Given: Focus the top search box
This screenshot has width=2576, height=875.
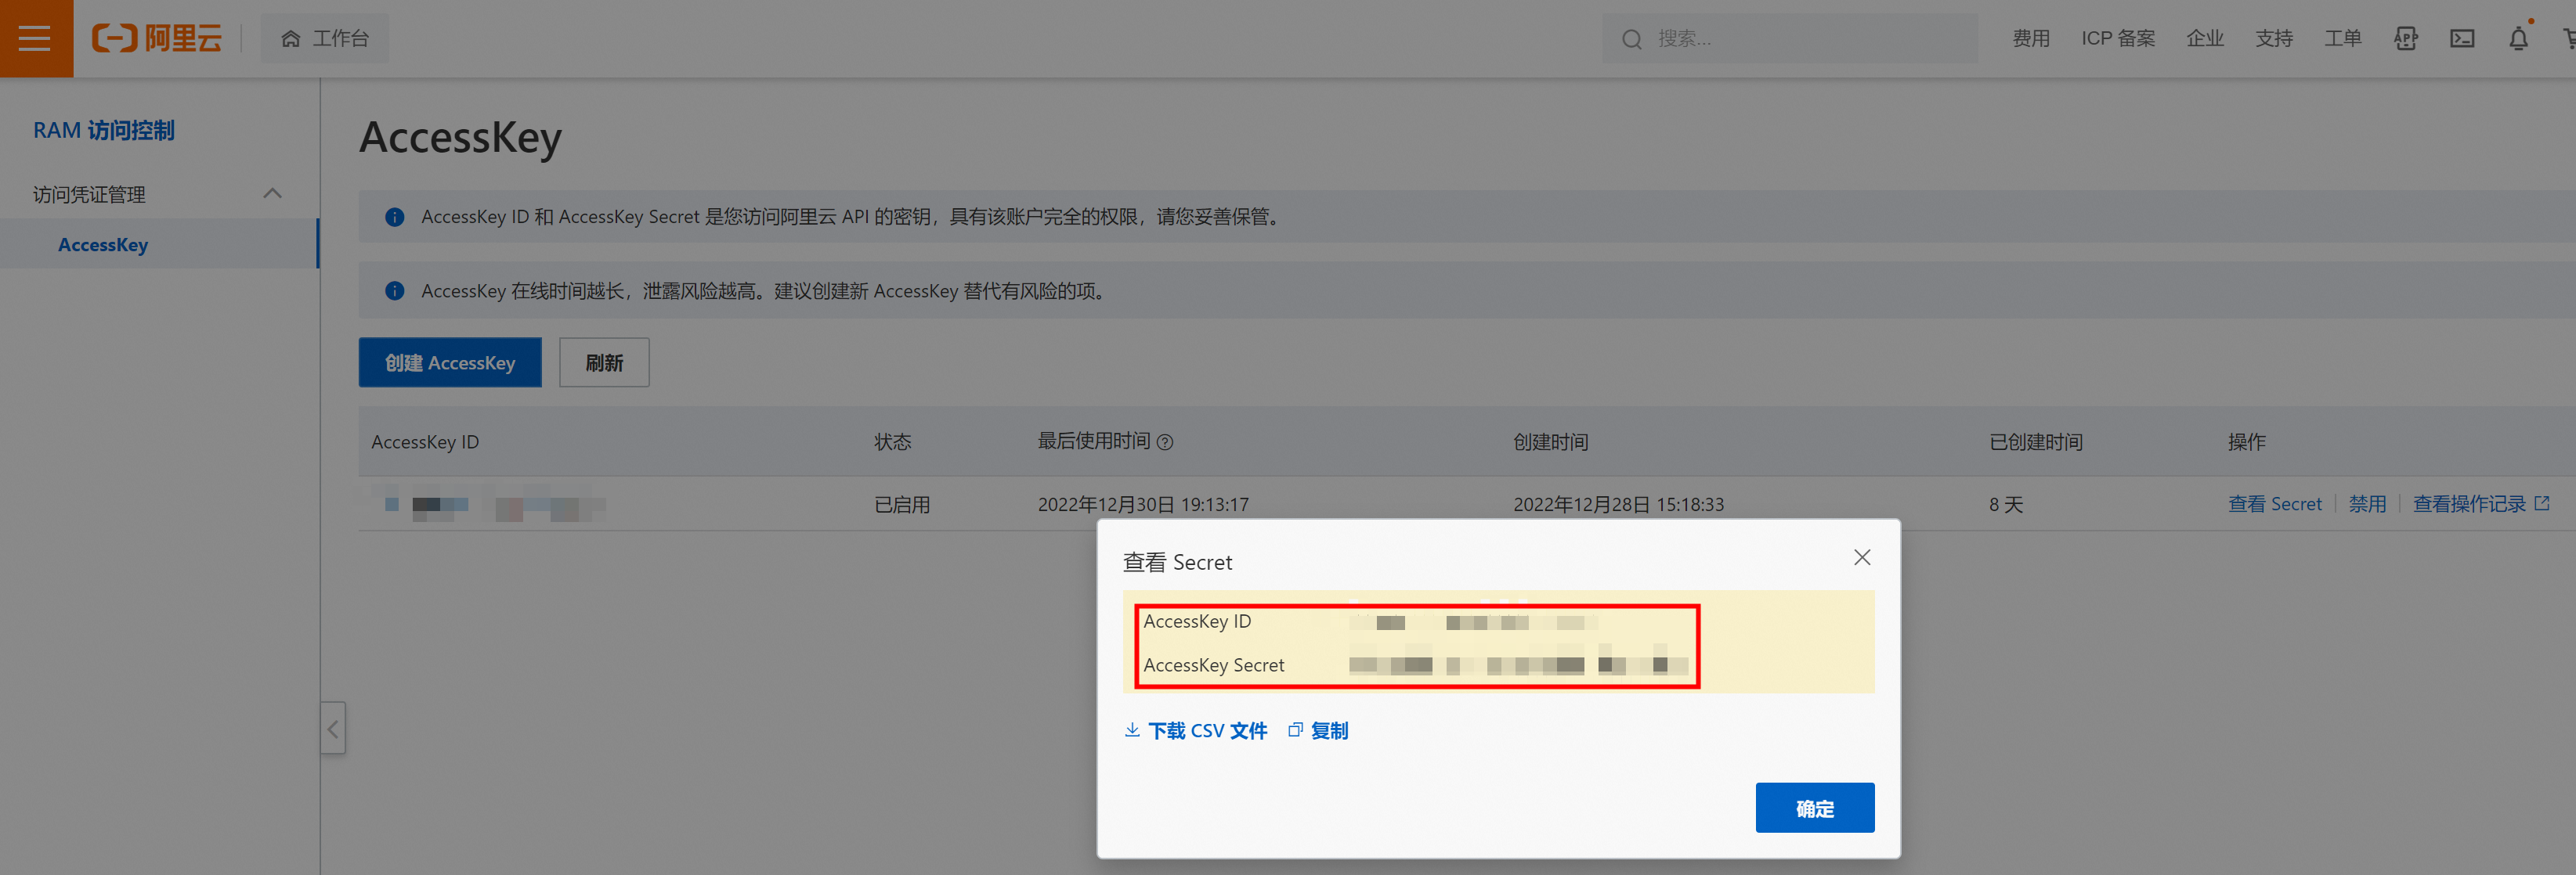Looking at the screenshot, I should coord(1789,38).
